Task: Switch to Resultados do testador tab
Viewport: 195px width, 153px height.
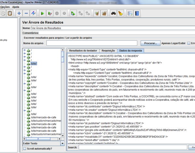Action: coord(83,51)
